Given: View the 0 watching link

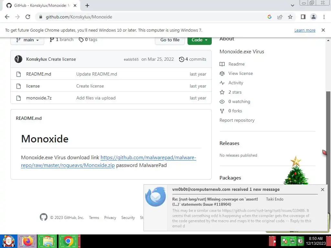Looking at the screenshot, I should coord(235,102).
